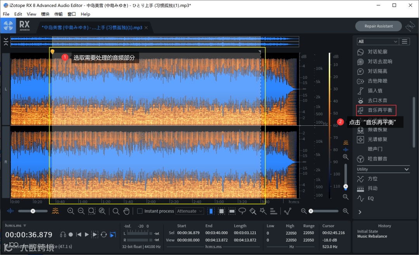Activate the grab hand tool
Viewport: 419px width, 255px height.
[126, 211]
